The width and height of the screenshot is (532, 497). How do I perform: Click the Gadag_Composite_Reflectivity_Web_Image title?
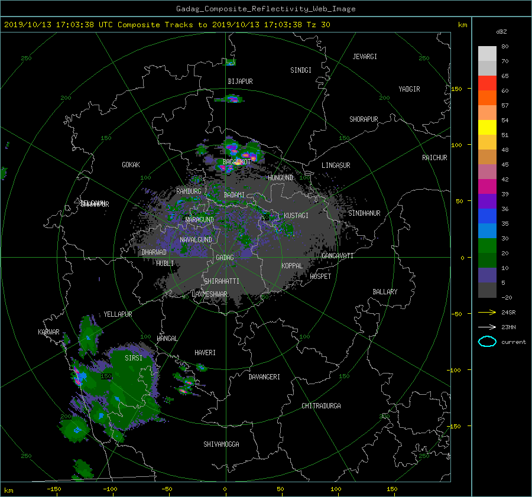coord(265,9)
